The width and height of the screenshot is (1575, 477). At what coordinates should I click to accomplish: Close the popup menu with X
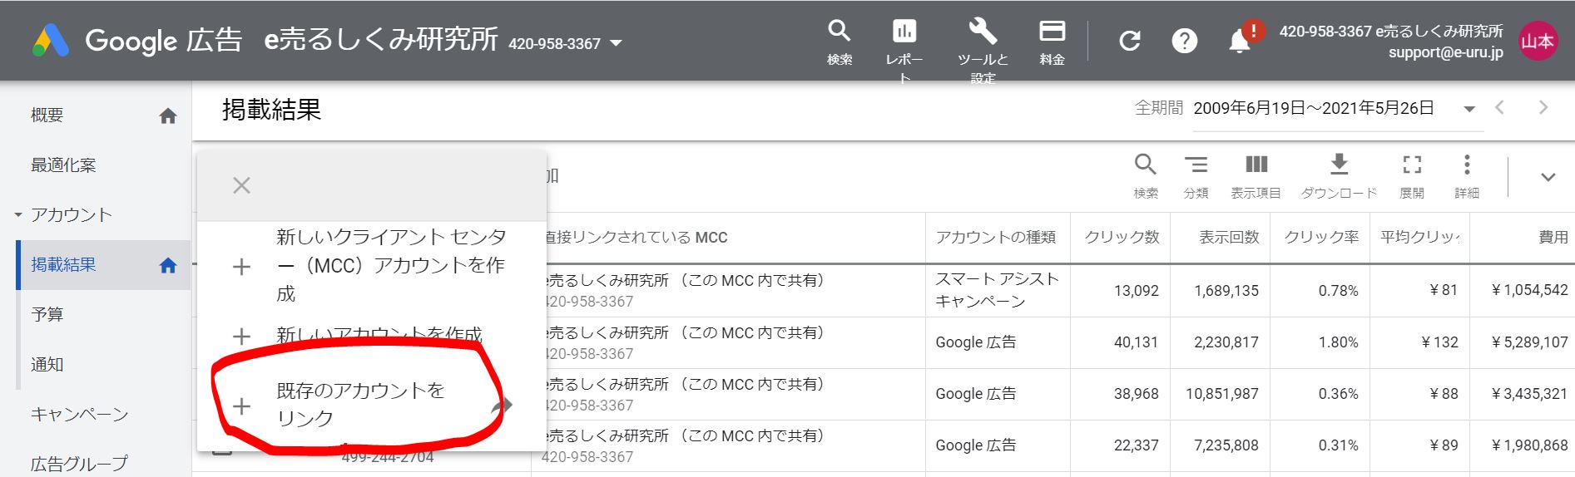tap(241, 185)
